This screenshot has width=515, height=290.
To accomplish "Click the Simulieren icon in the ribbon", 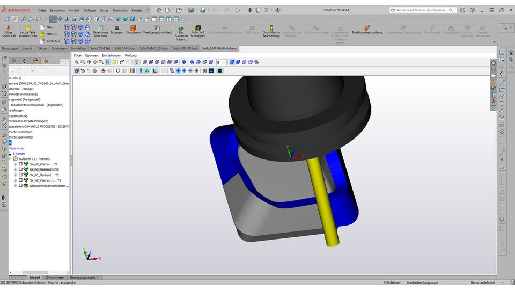I will (133, 30).
